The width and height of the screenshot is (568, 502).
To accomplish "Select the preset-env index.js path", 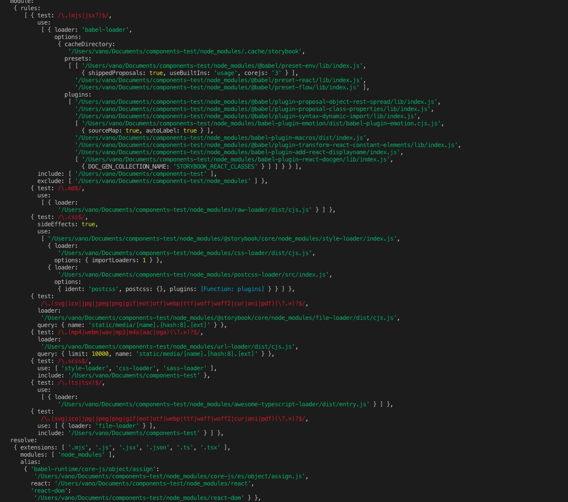I will coord(222,66).
